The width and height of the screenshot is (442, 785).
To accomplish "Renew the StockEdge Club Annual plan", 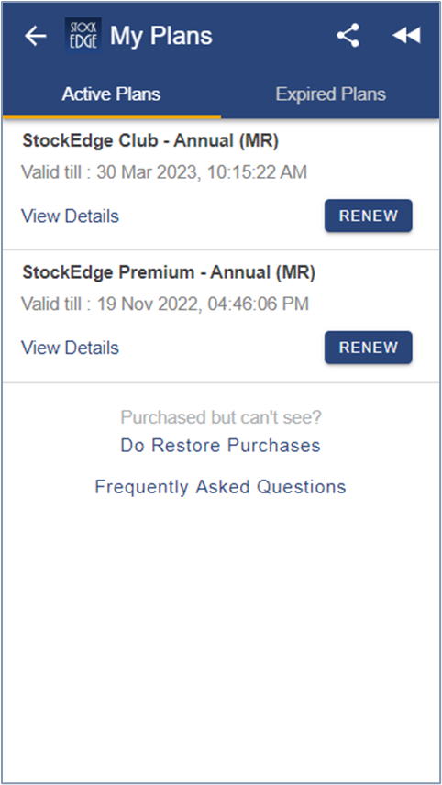I will point(369,216).
